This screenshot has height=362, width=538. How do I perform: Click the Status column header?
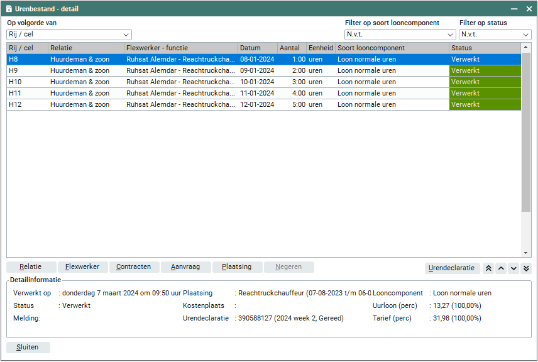(x=485, y=48)
